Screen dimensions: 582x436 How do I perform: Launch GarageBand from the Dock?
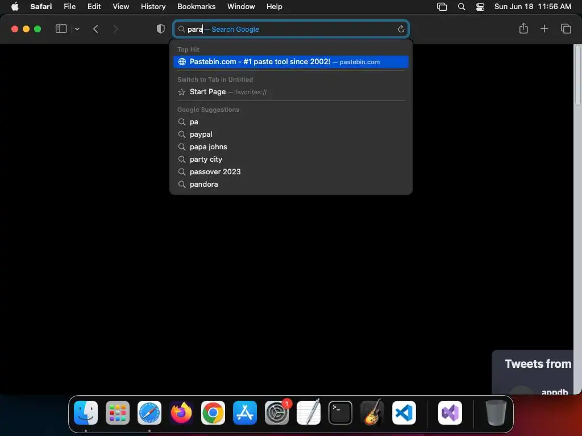tap(372, 413)
